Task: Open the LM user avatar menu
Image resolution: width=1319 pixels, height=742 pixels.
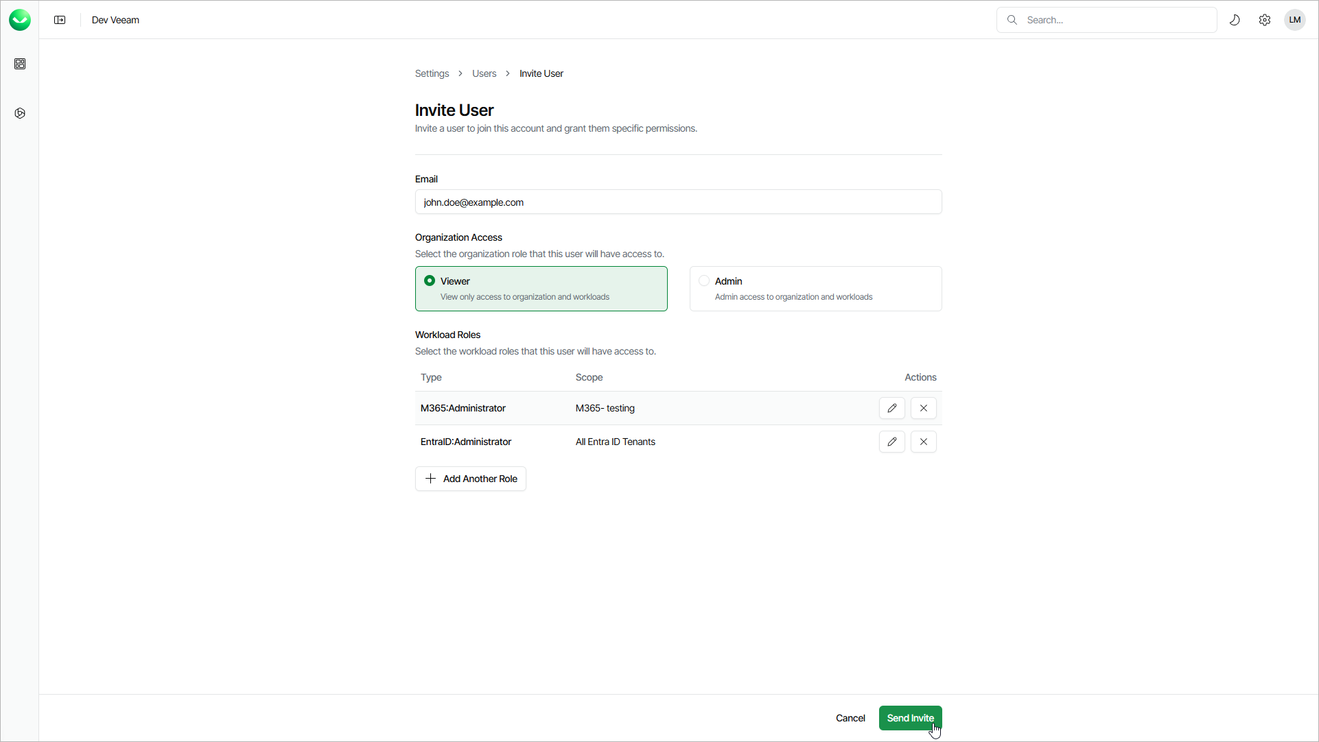Action: pos(1294,20)
